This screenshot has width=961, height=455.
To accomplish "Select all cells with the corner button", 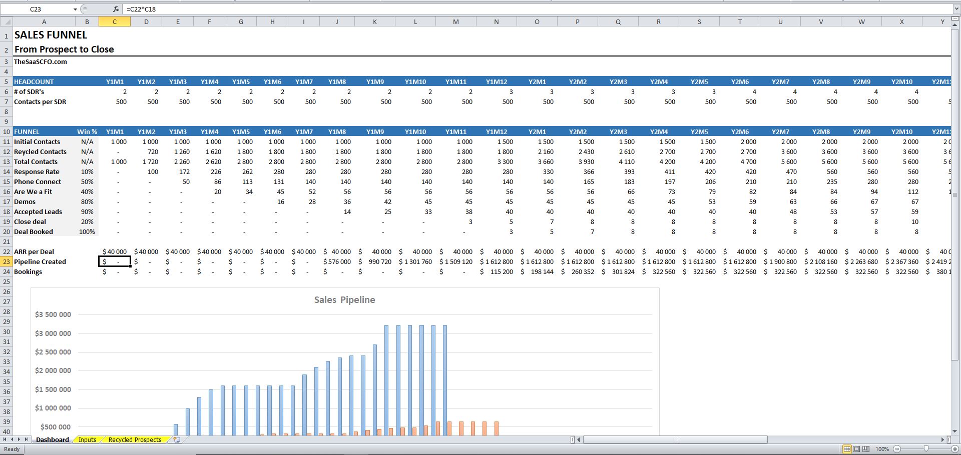I will click(7, 21).
